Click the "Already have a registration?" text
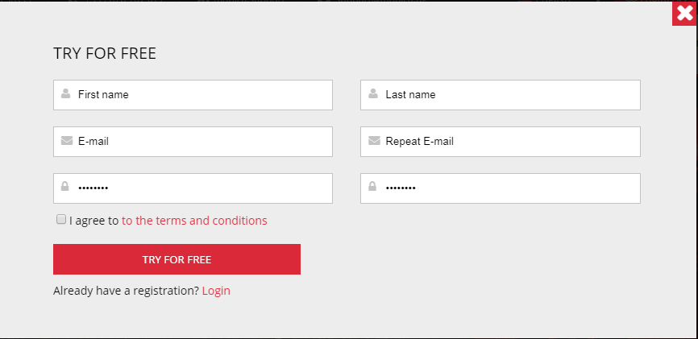Screen dimensions: 698x339 (x=126, y=291)
